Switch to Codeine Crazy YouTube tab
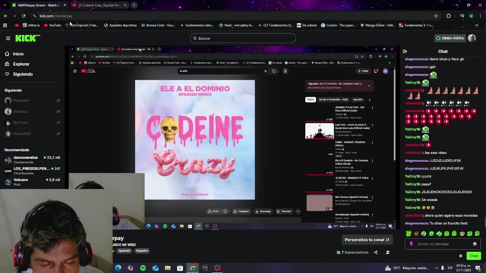Image resolution: width=486 pixels, height=273 pixels. click(99, 5)
